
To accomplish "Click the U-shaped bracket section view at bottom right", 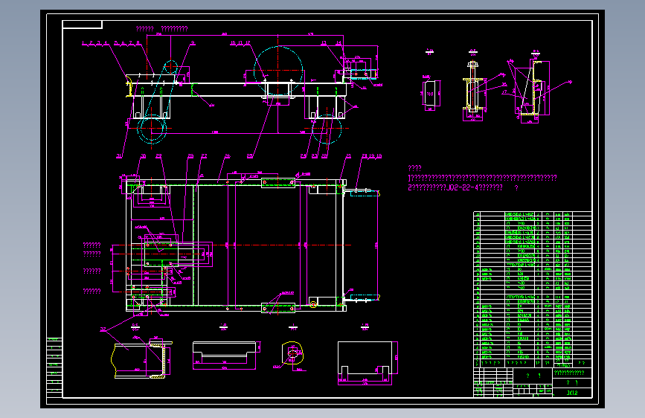I will [x=365, y=358].
